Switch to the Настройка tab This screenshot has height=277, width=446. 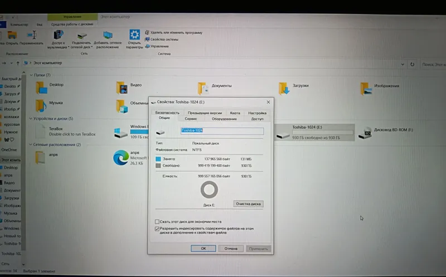pyautogui.click(x=257, y=113)
